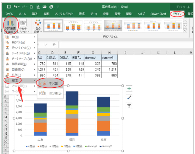
Task: Click the Print Preview icon in quick access toolbar
Action: (x=38, y=6)
